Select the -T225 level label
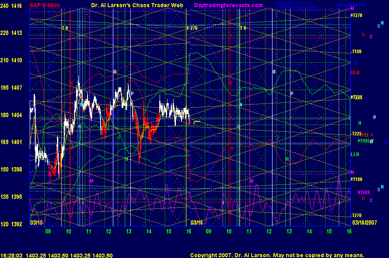This screenshot has width=389, height=258. click(356, 134)
